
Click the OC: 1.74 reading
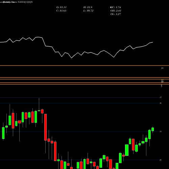click(116, 7)
